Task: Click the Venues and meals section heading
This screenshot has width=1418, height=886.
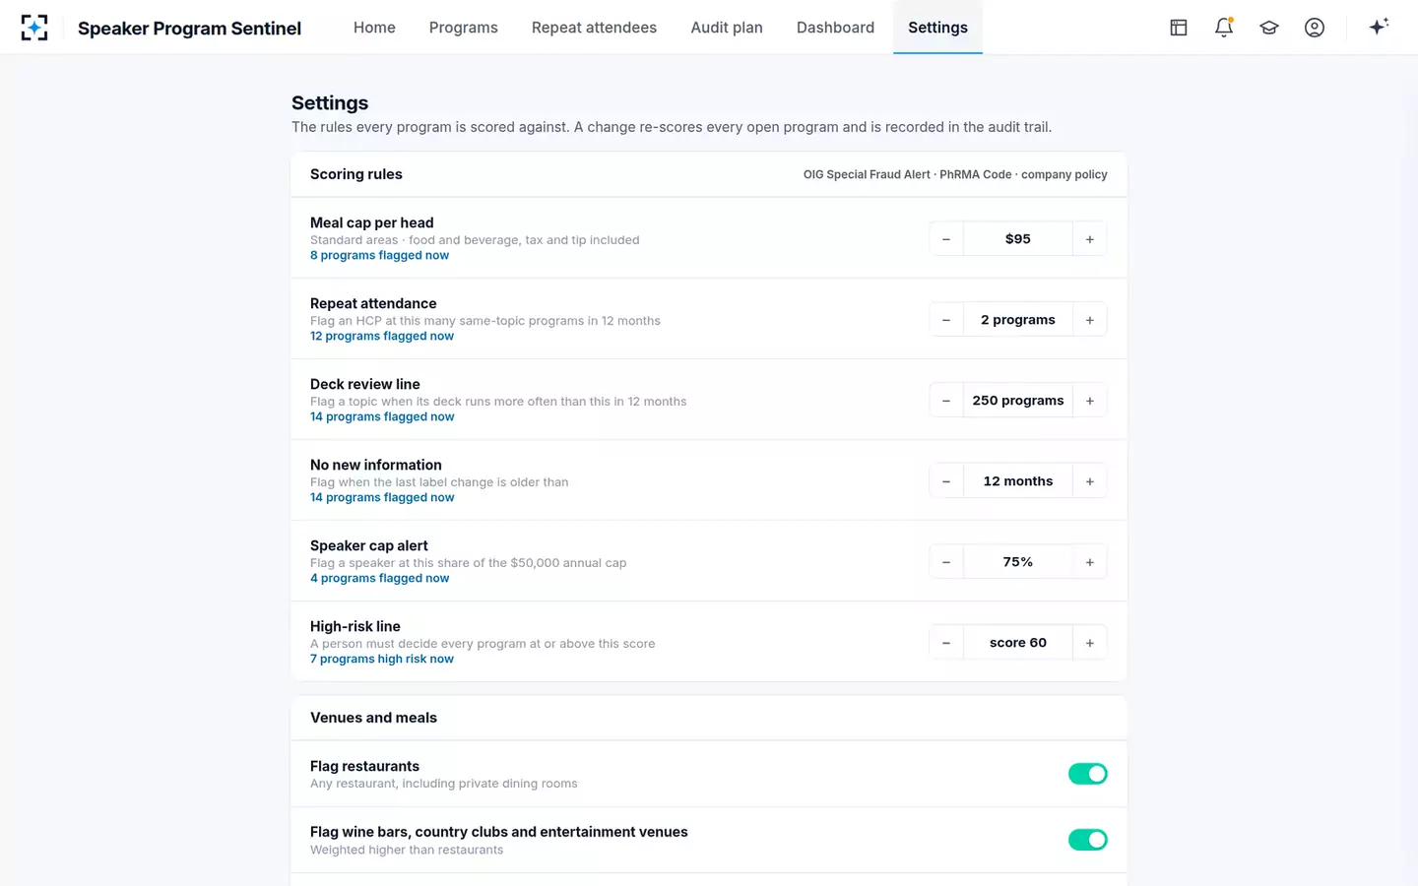Action: click(373, 718)
